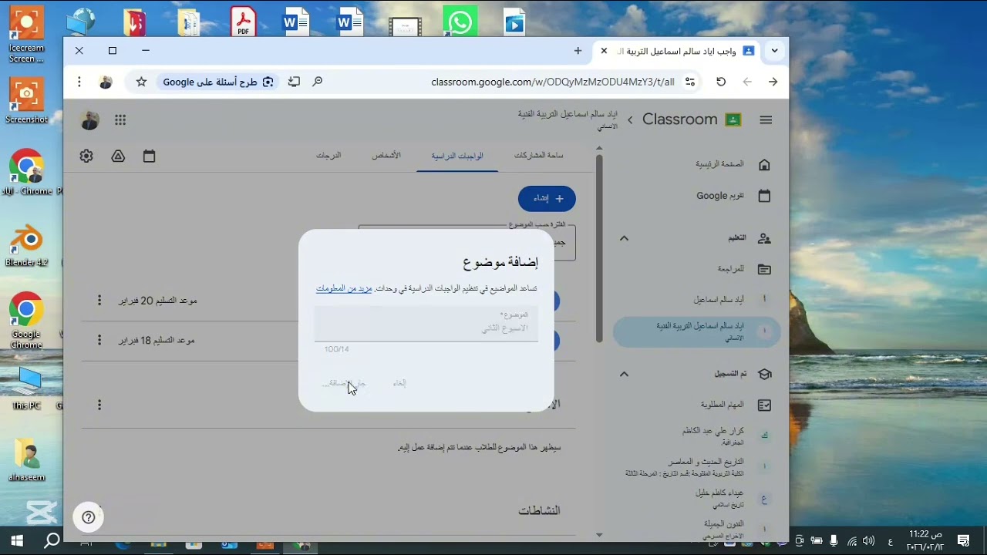
Task: Open the Blender 4.2 desktop shortcut
Action: tap(26, 245)
